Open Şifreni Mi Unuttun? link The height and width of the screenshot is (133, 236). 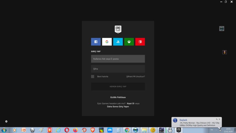[x=136, y=77]
